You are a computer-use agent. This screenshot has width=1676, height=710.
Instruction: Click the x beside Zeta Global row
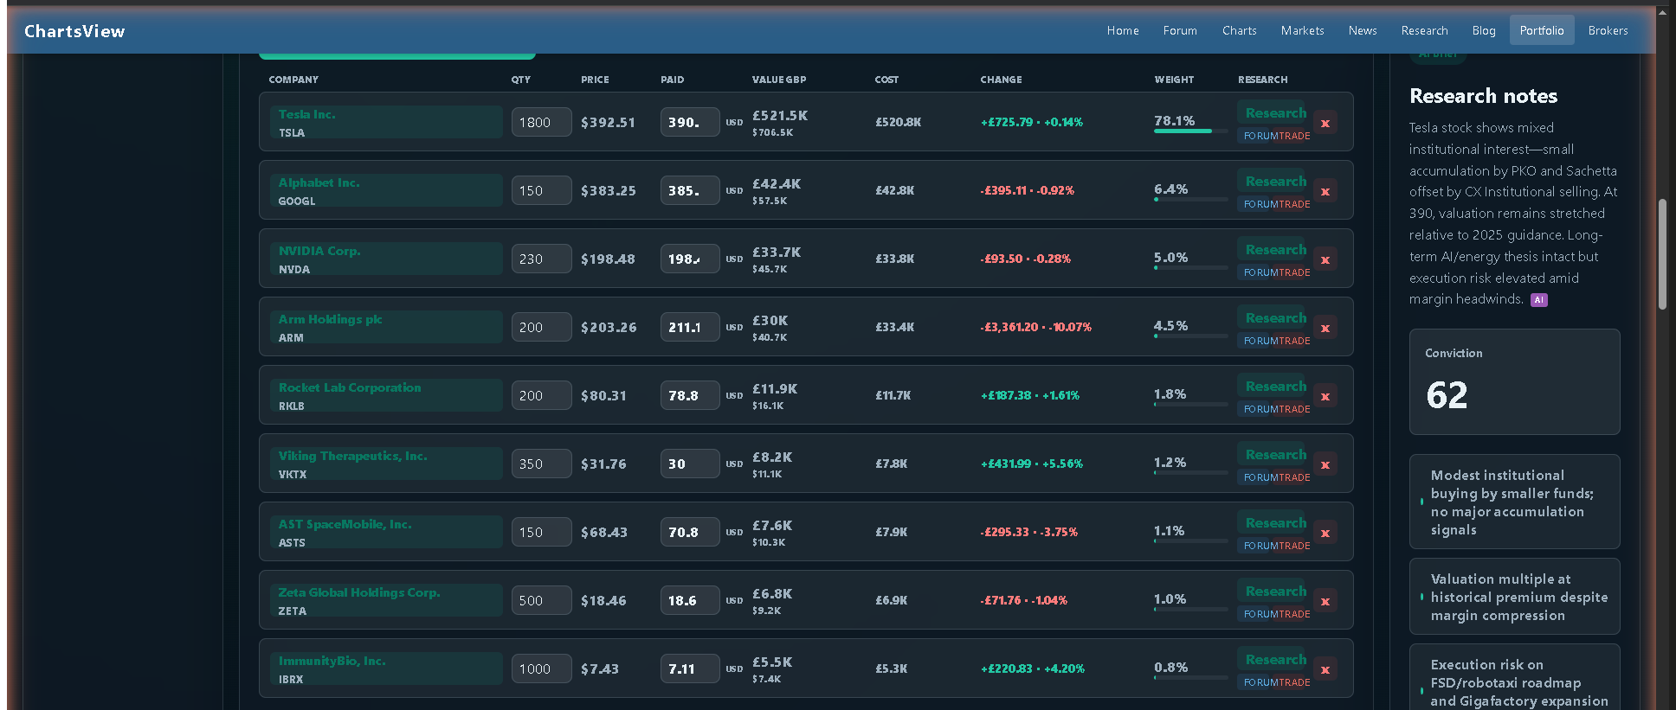pyautogui.click(x=1325, y=601)
